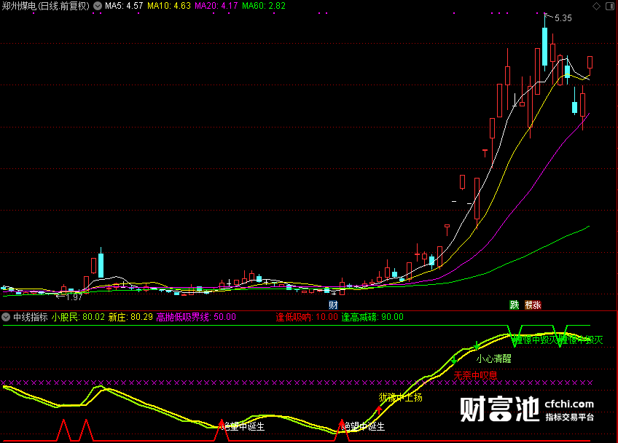Open the dropdown next to 郑州煤电 title

[x=98, y=6]
